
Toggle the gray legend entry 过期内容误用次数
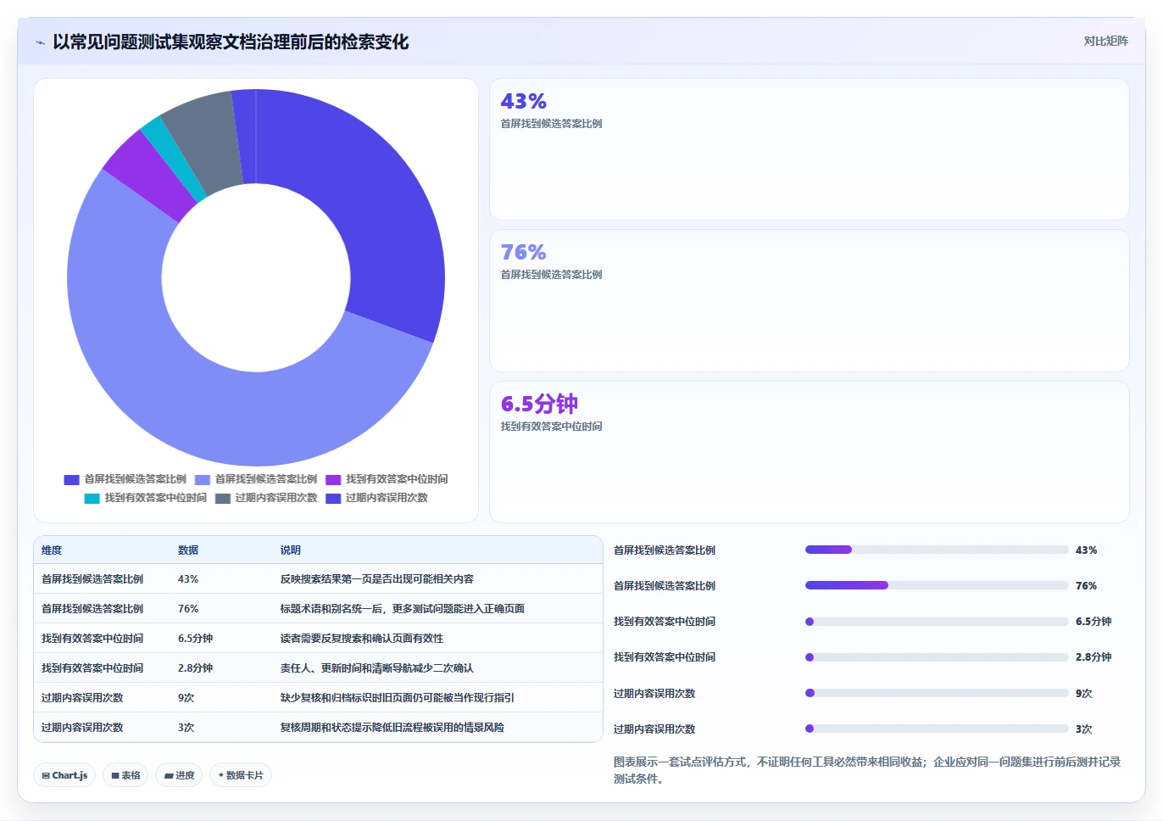point(266,498)
